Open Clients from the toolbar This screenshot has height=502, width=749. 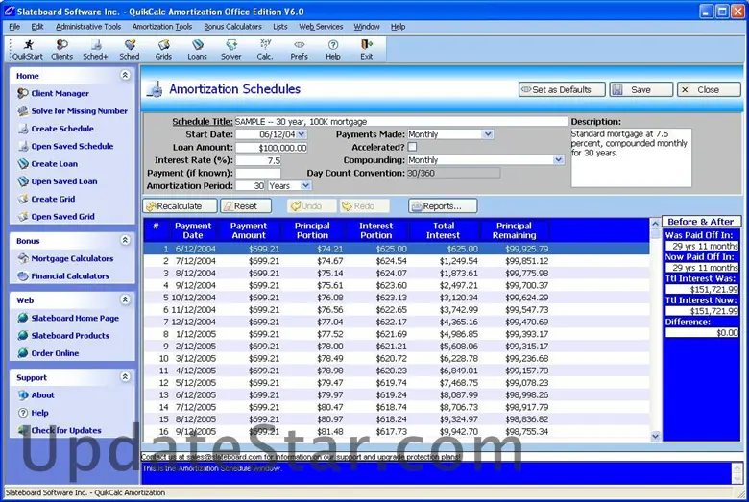(x=61, y=50)
